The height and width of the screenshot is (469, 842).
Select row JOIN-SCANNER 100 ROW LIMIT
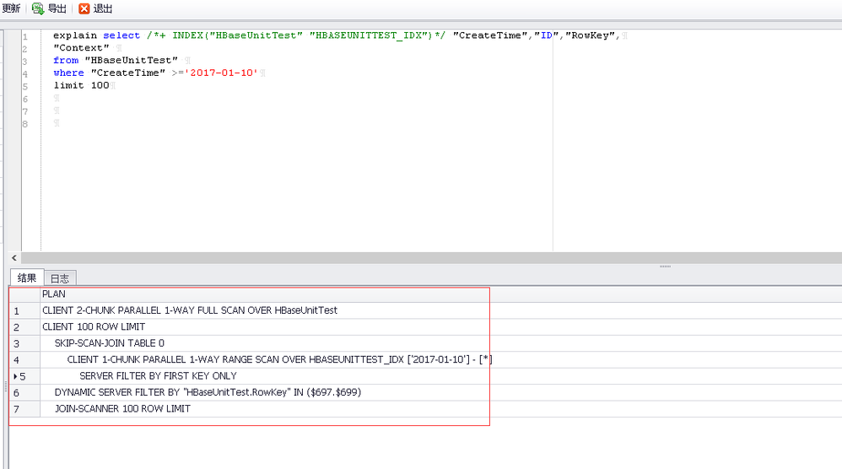tap(441, 408)
